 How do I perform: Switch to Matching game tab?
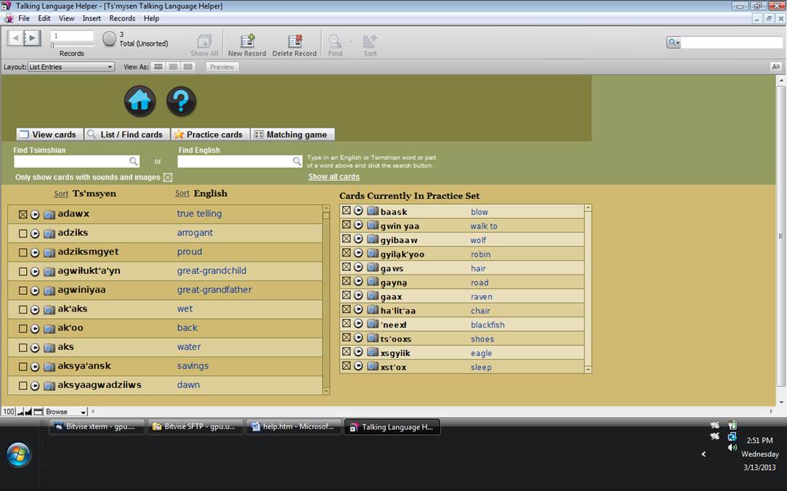point(292,134)
